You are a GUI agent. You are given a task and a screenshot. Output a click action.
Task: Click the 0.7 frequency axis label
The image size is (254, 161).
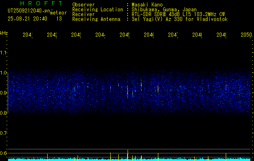pyautogui.click(x=3, y=133)
